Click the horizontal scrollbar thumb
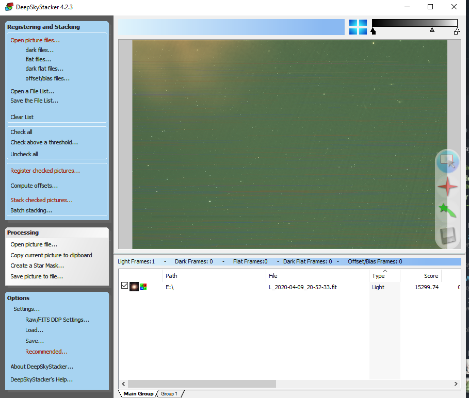The height and width of the screenshot is (398, 469). point(202,384)
